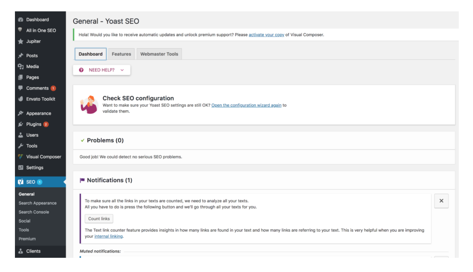Screen dimensions: 473x272
Task: Go to the Appearance menu label
Action: point(39,114)
